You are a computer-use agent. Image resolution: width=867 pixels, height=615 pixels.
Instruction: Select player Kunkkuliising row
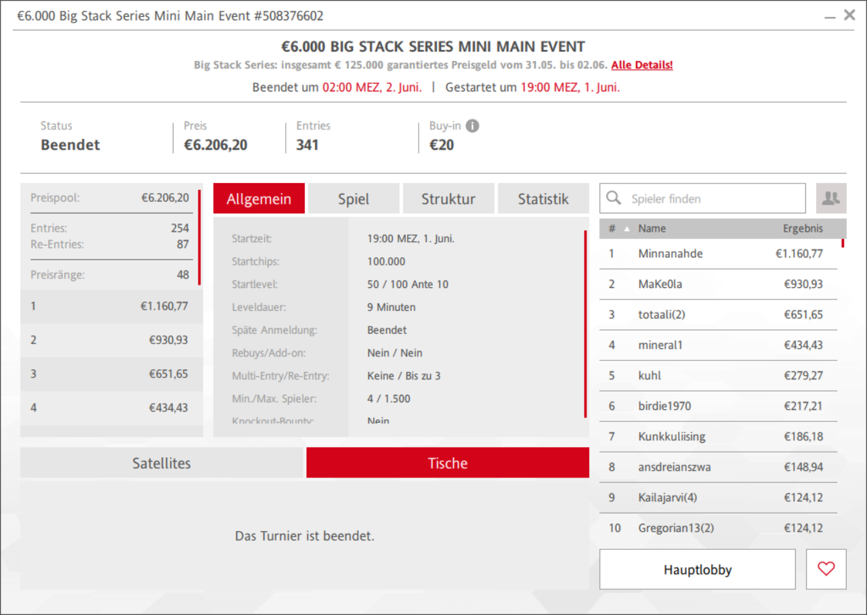tap(718, 437)
